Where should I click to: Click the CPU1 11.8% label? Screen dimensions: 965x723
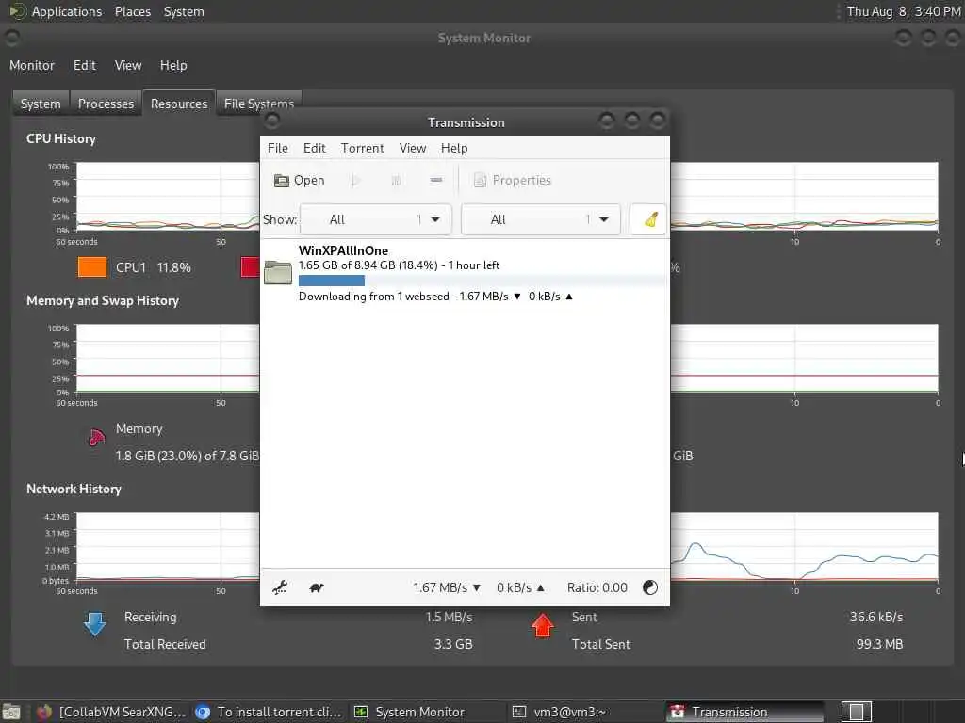(x=154, y=267)
